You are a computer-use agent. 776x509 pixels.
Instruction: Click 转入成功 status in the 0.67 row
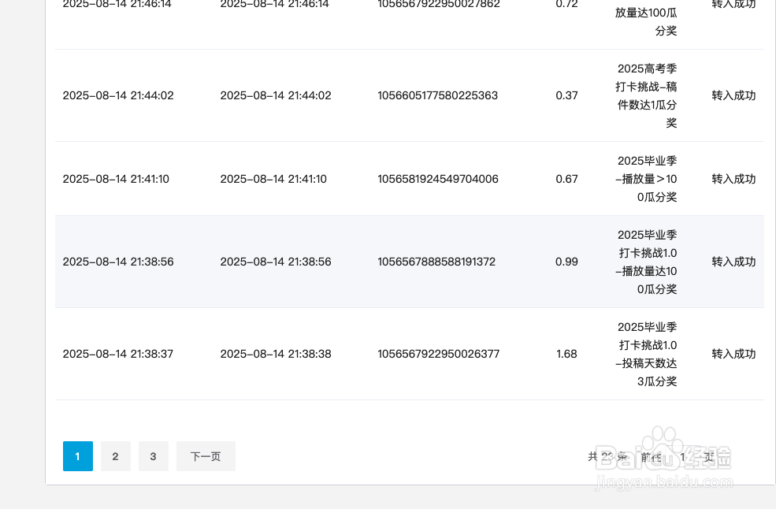733,179
